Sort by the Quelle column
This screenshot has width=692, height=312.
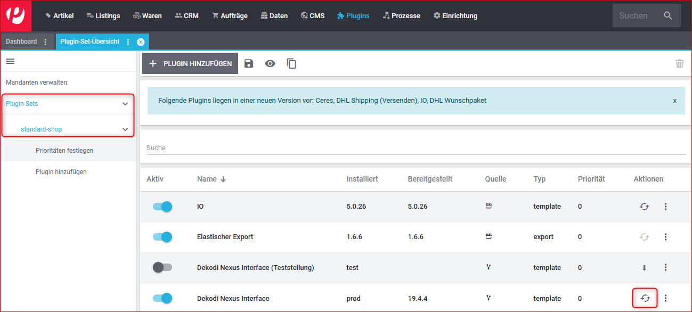coord(496,179)
